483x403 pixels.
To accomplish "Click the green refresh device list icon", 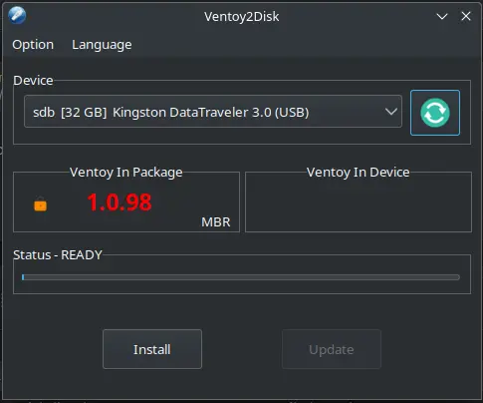I will click(435, 113).
